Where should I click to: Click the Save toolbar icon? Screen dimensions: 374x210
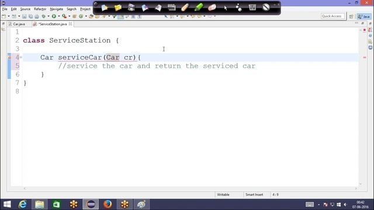(25, 16)
